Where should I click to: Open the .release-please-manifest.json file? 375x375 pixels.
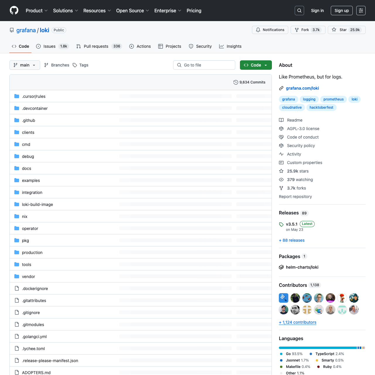click(x=50, y=361)
